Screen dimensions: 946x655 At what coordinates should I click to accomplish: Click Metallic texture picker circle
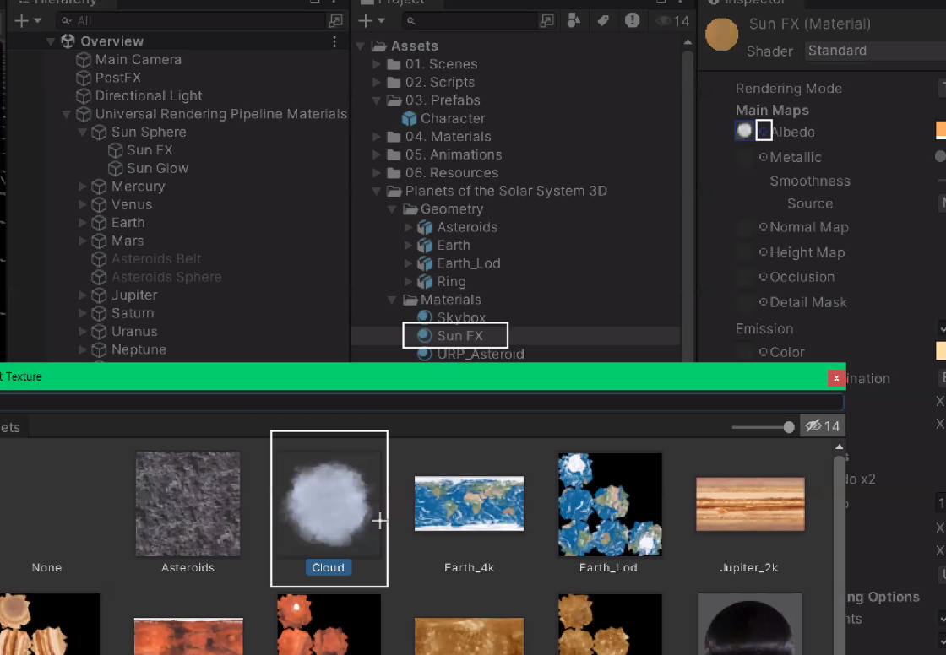pos(764,157)
